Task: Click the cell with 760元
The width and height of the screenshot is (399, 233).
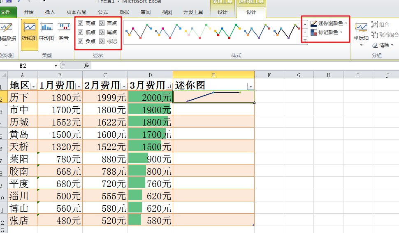Action: click(150, 183)
